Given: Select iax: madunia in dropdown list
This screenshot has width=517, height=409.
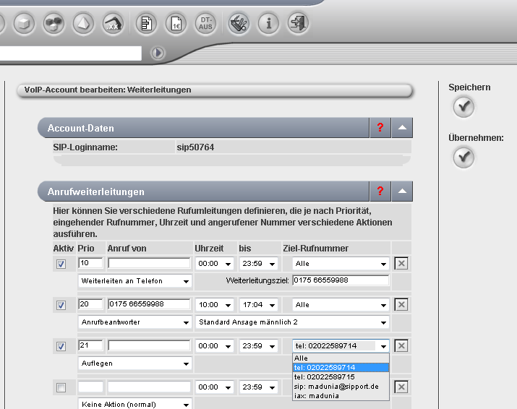Looking at the screenshot, I should tap(341, 396).
